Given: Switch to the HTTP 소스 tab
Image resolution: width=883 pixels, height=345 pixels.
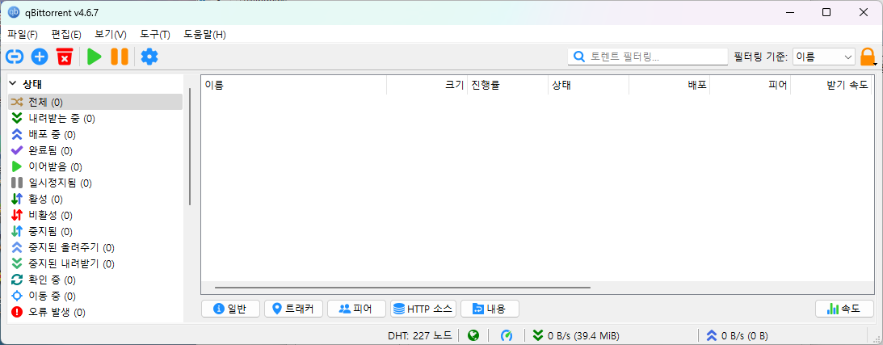Looking at the screenshot, I should (x=423, y=309).
